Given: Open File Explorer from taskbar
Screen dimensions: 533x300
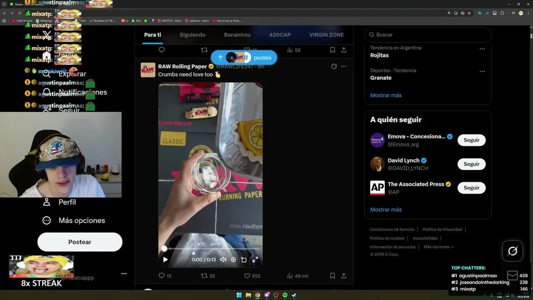Looking at the screenshot, I should 248,295.
